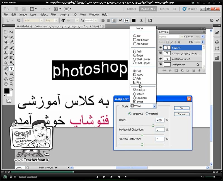Toggle lock transparent pixels in Layers
The image size is (223, 181).
click(x=168, y=42)
